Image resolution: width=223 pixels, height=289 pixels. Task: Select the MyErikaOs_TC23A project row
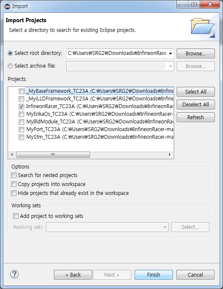[x=99, y=114]
